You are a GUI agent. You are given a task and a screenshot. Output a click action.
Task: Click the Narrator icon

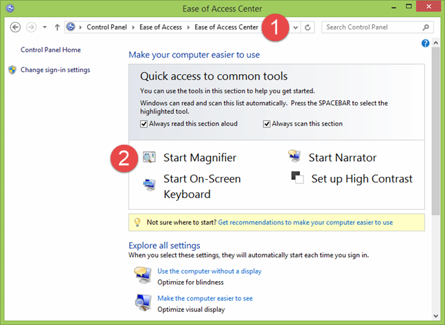(295, 156)
